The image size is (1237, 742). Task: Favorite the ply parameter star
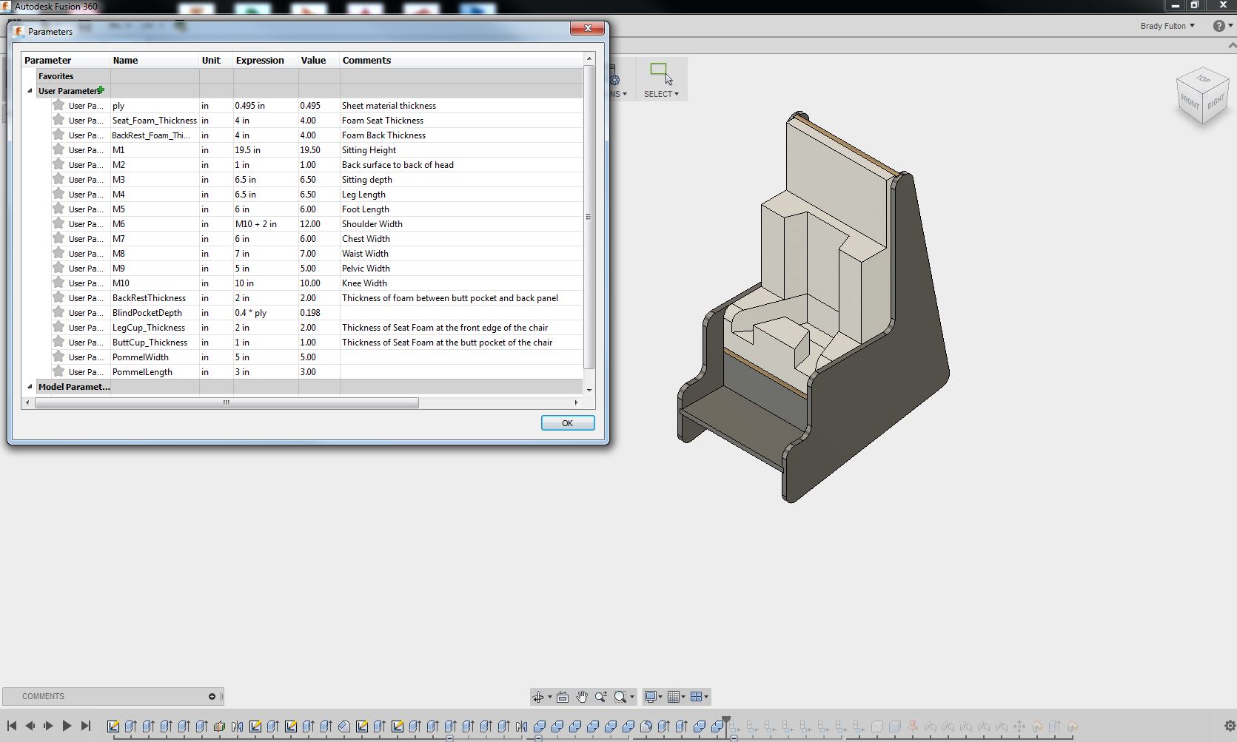click(58, 105)
